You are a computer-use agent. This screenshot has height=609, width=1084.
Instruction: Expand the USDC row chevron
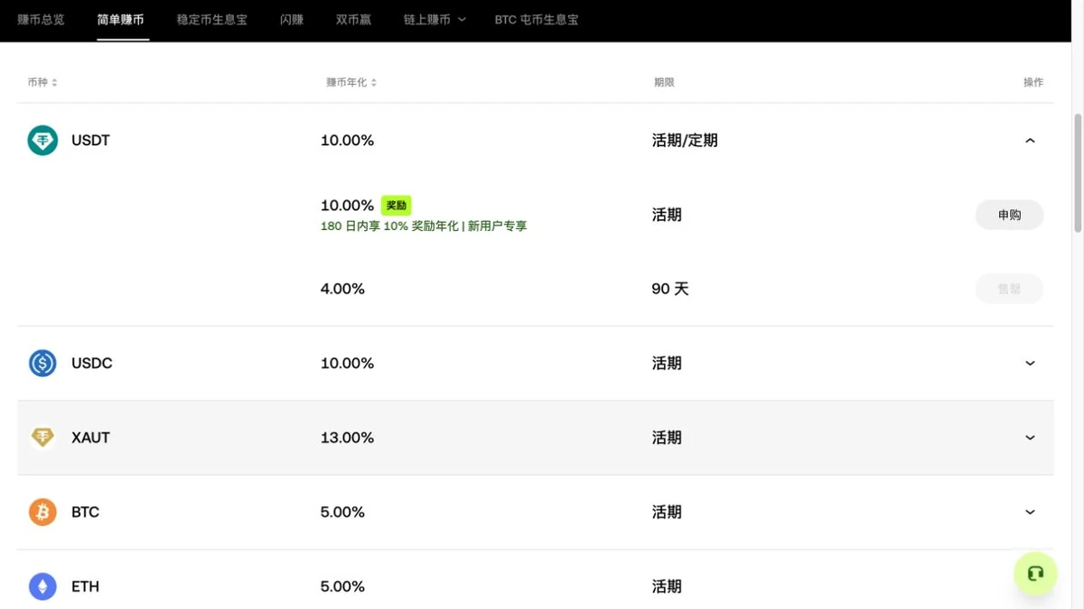pos(1030,364)
